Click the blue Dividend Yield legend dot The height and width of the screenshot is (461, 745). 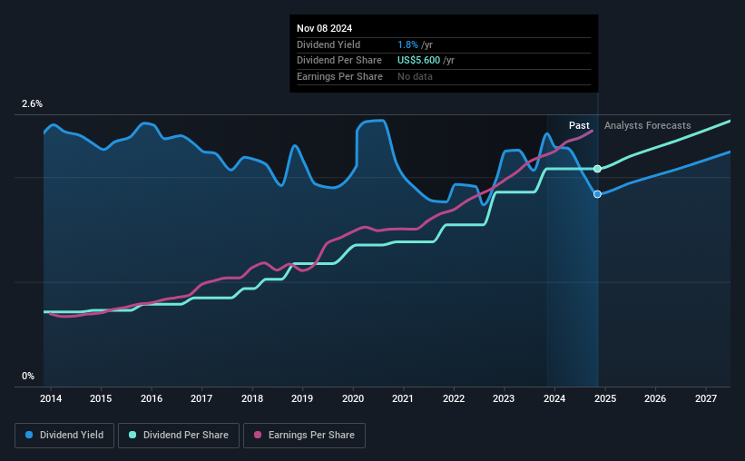click(x=29, y=435)
